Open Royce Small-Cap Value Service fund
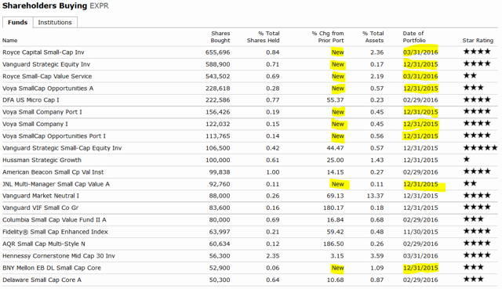This screenshot has height=289, width=502. (x=47, y=77)
